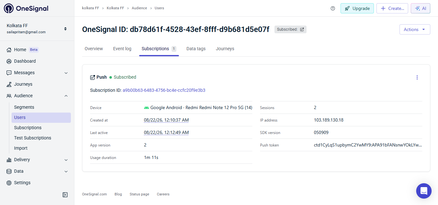
Task: Click Created at timestamp 12:10:37 AM
Action: click(x=166, y=120)
